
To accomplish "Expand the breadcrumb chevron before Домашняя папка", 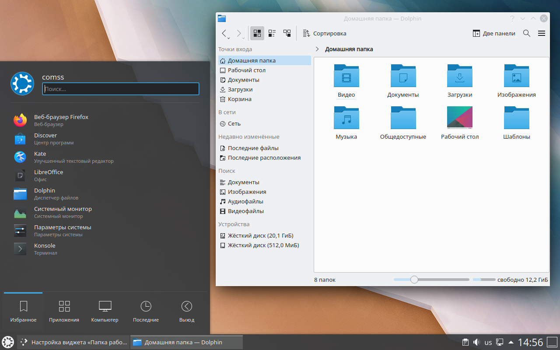I will tap(317, 49).
